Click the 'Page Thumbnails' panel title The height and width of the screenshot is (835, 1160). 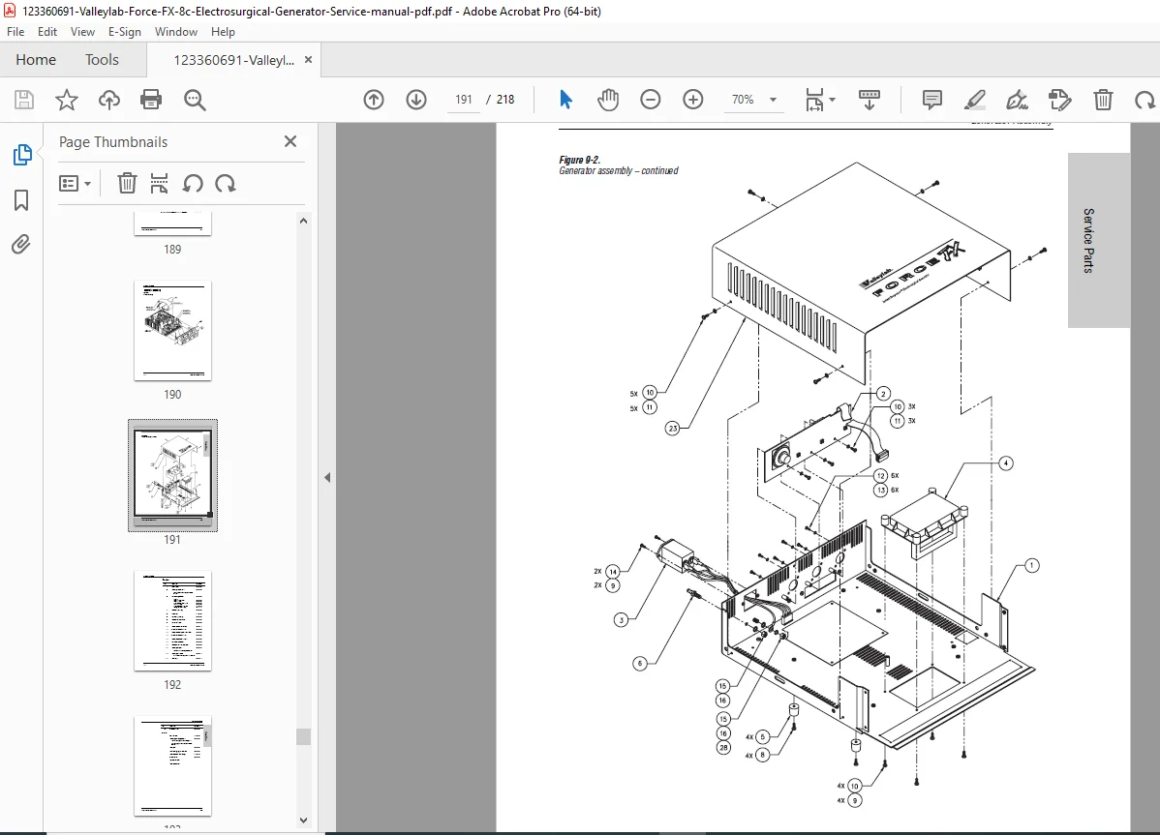pyautogui.click(x=113, y=142)
